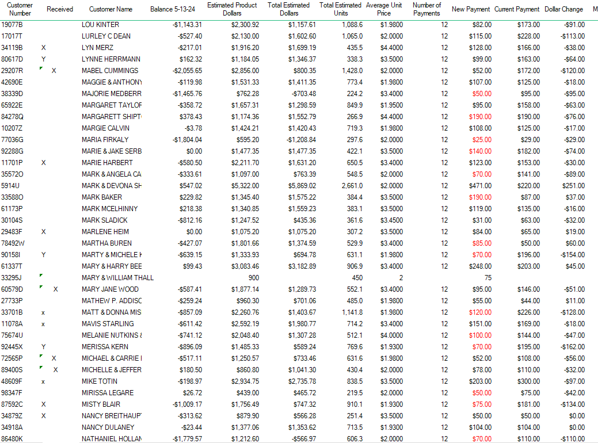The width and height of the screenshot is (598, 443).
Task: Select MABEL CUMMINGS balance -$2,055.65
Action: (x=187, y=71)
